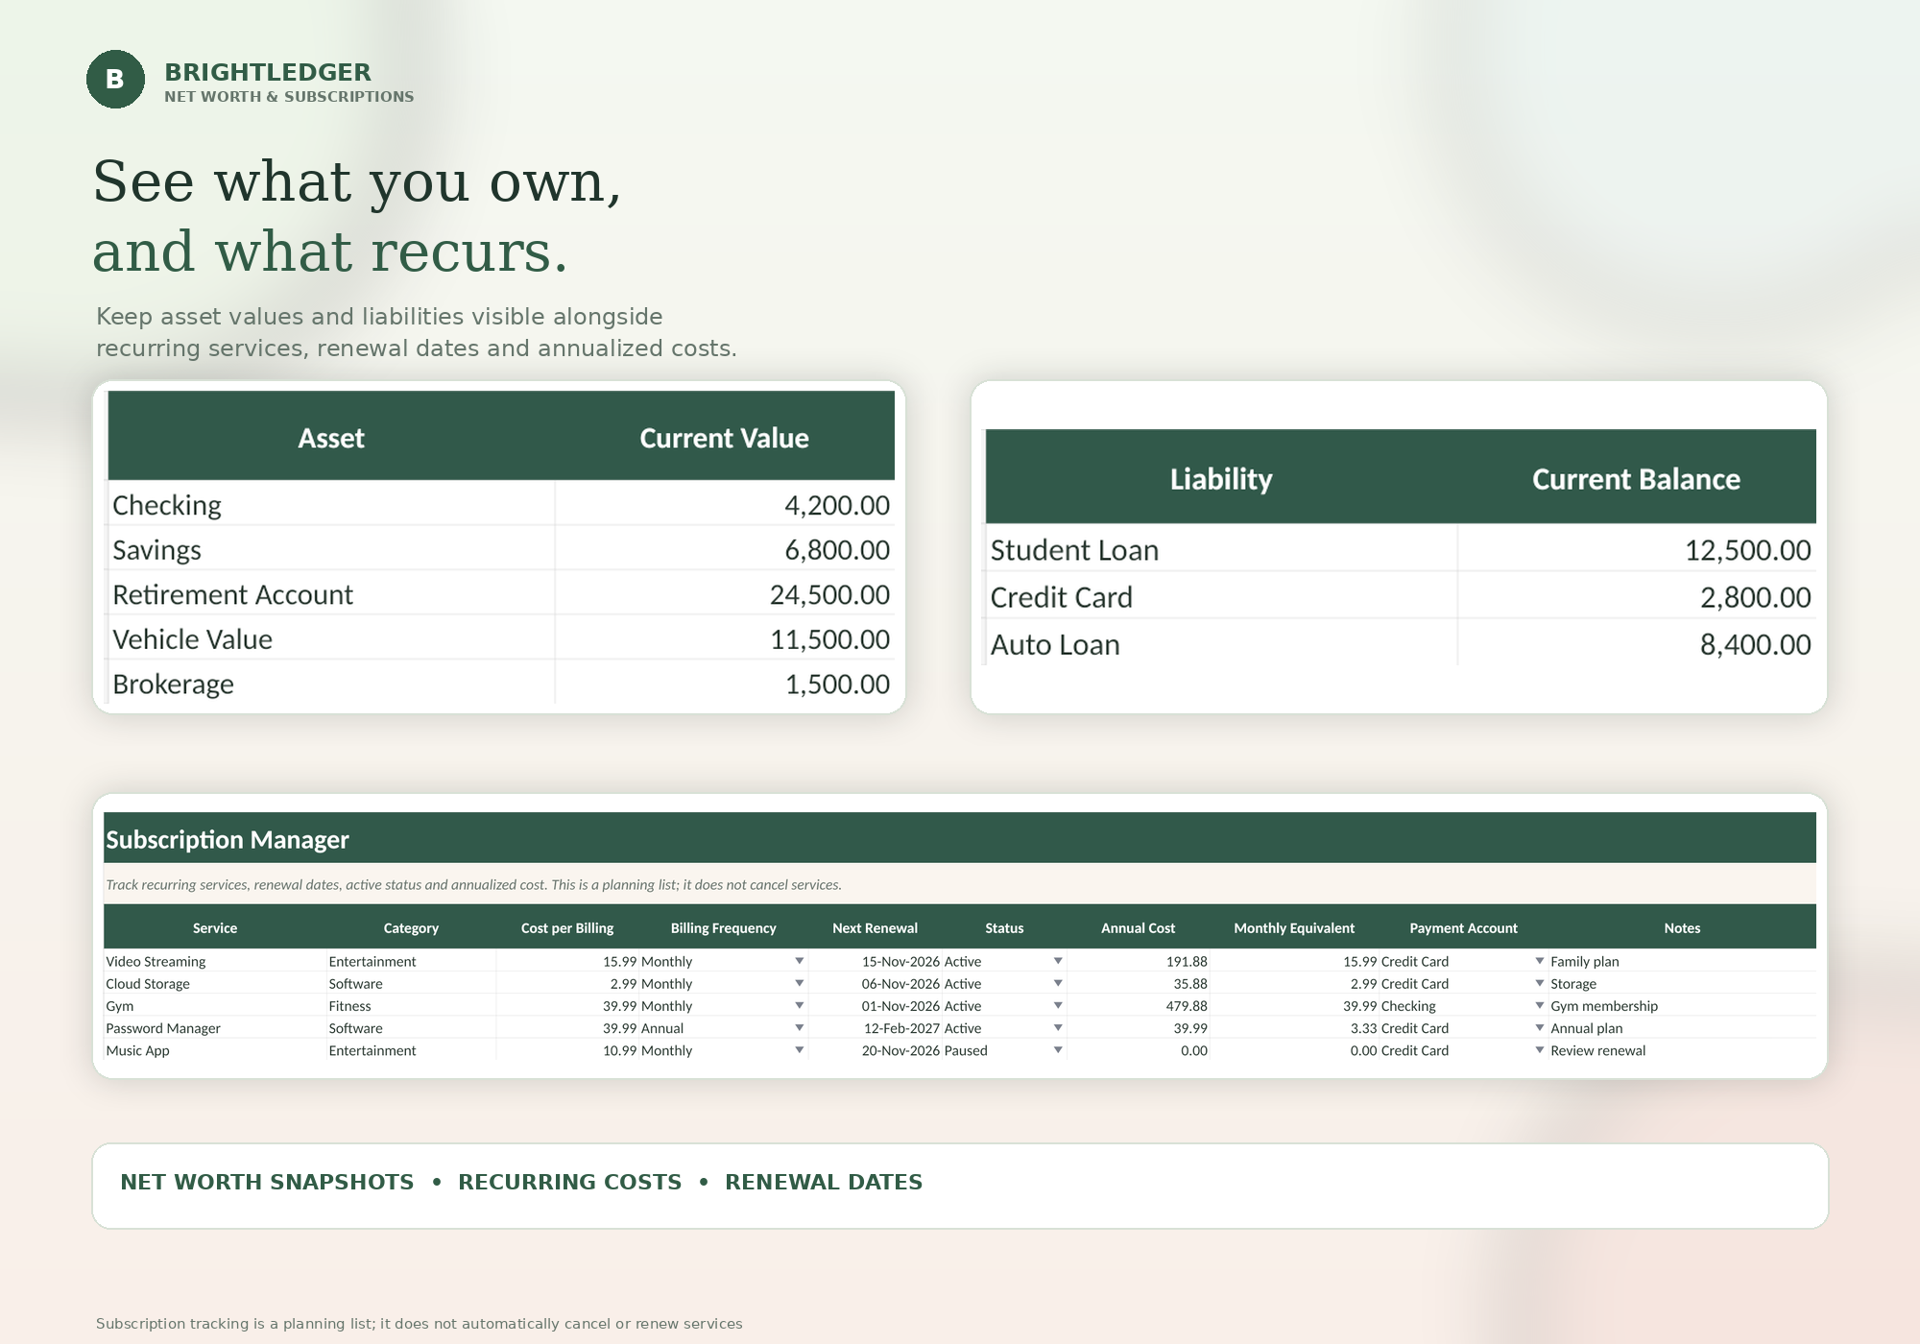Click the 24,500.00 value cell
The height and width of the screenshot is (1344, 1920).
coord(725,594)
